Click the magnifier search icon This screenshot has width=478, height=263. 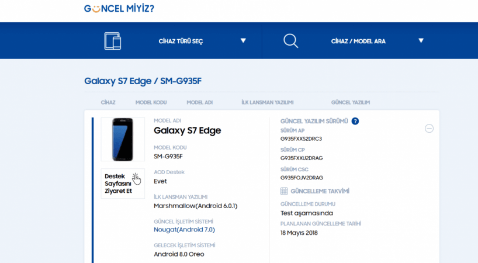290,41
